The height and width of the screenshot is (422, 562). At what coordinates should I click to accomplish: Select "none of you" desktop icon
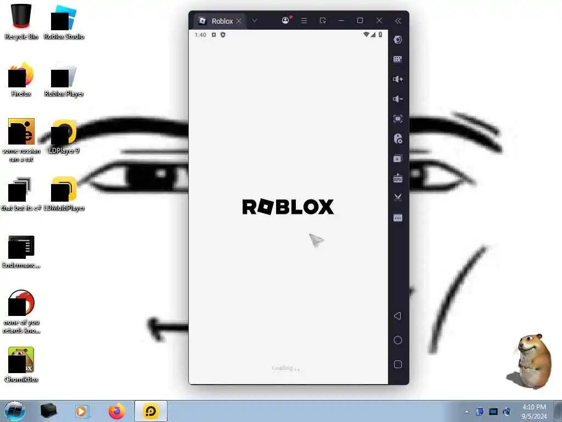21,312
